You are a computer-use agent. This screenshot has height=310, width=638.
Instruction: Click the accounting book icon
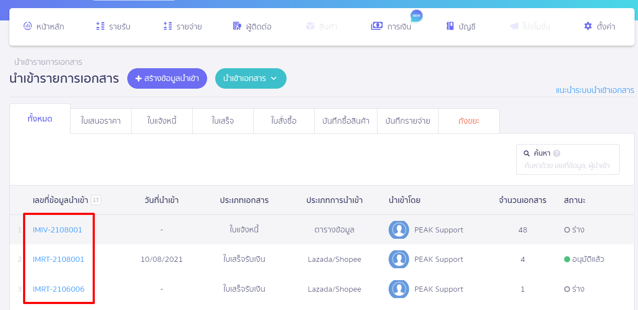[450, 26]
